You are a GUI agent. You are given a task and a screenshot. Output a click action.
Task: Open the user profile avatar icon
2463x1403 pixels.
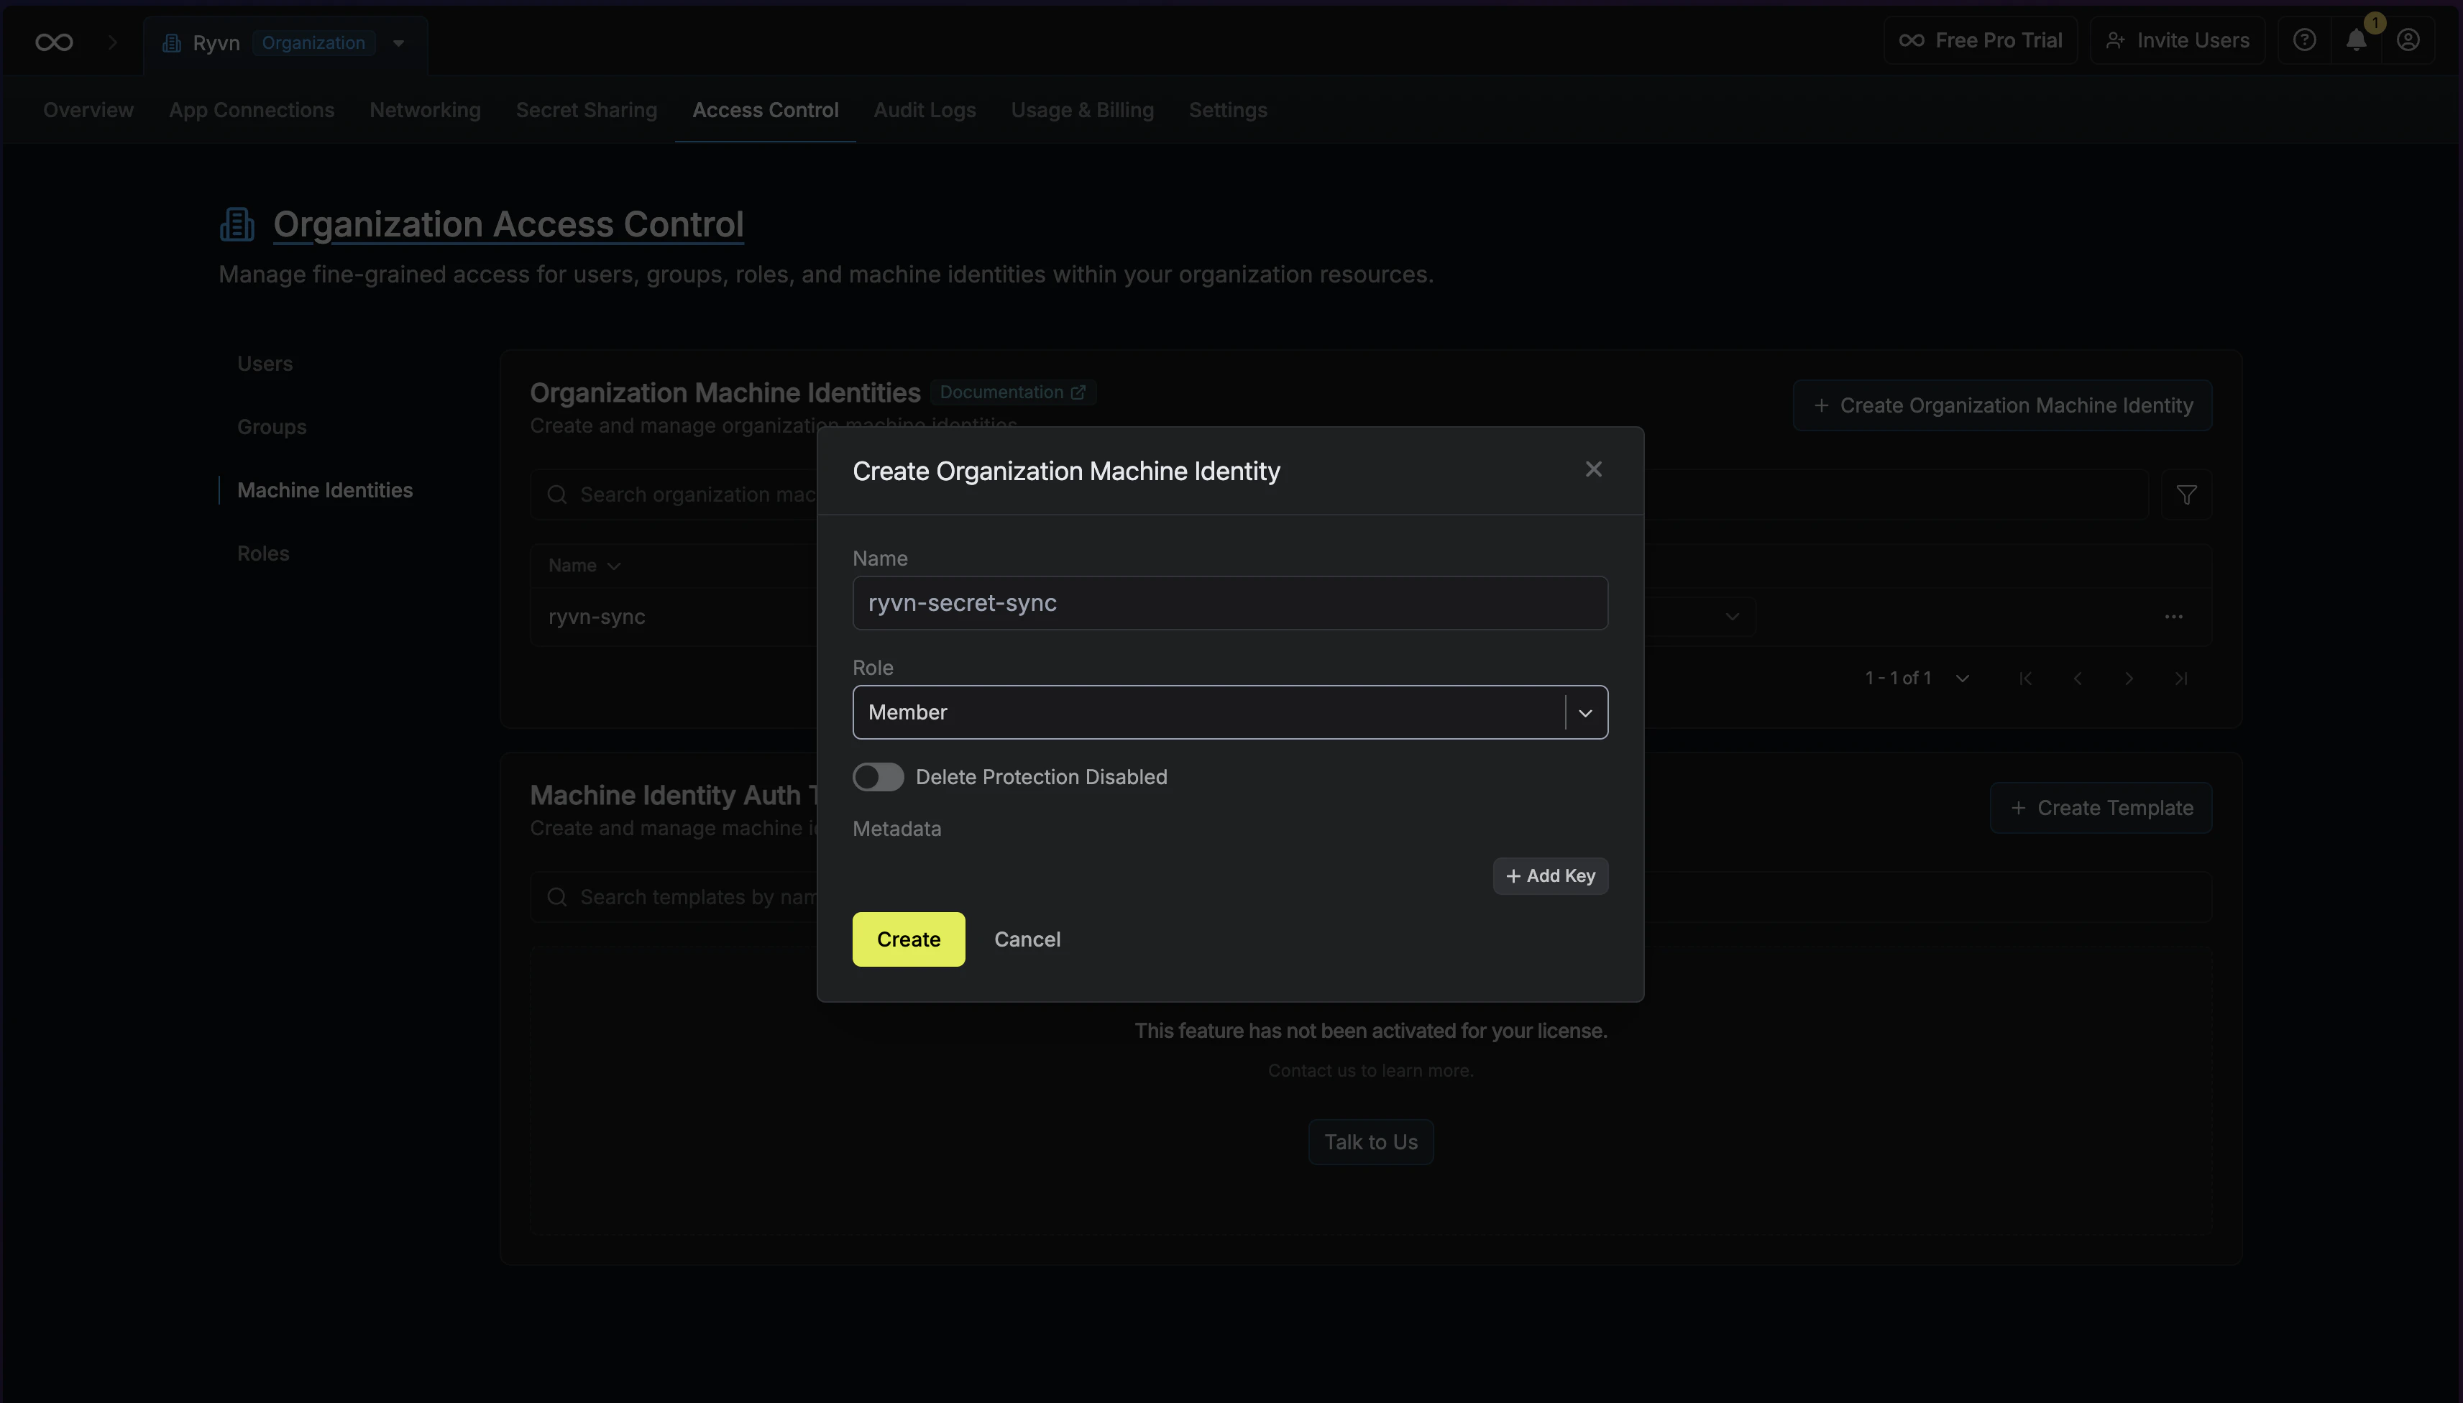point(2408,40)
